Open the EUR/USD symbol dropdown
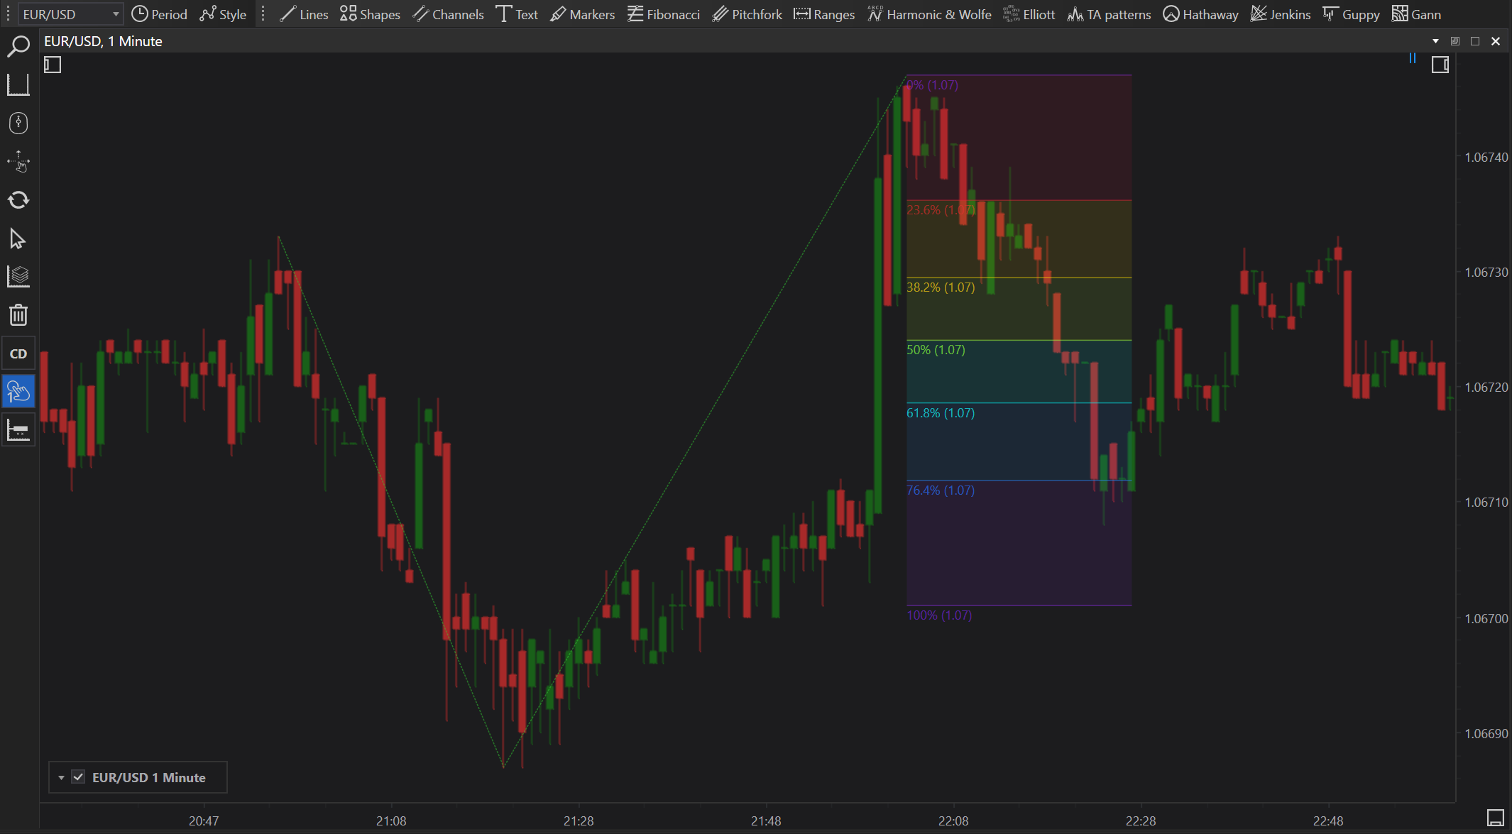 [115, 14]
